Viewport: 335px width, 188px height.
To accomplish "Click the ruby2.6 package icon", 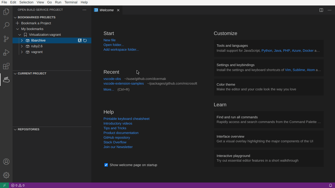I will (x=27, y=46).
